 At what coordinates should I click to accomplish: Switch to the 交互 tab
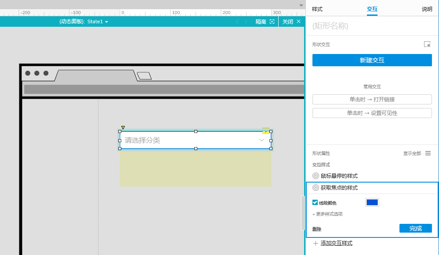pos(372,9)
